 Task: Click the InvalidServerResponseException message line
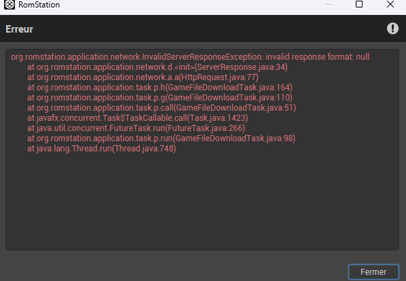(190, 57)
